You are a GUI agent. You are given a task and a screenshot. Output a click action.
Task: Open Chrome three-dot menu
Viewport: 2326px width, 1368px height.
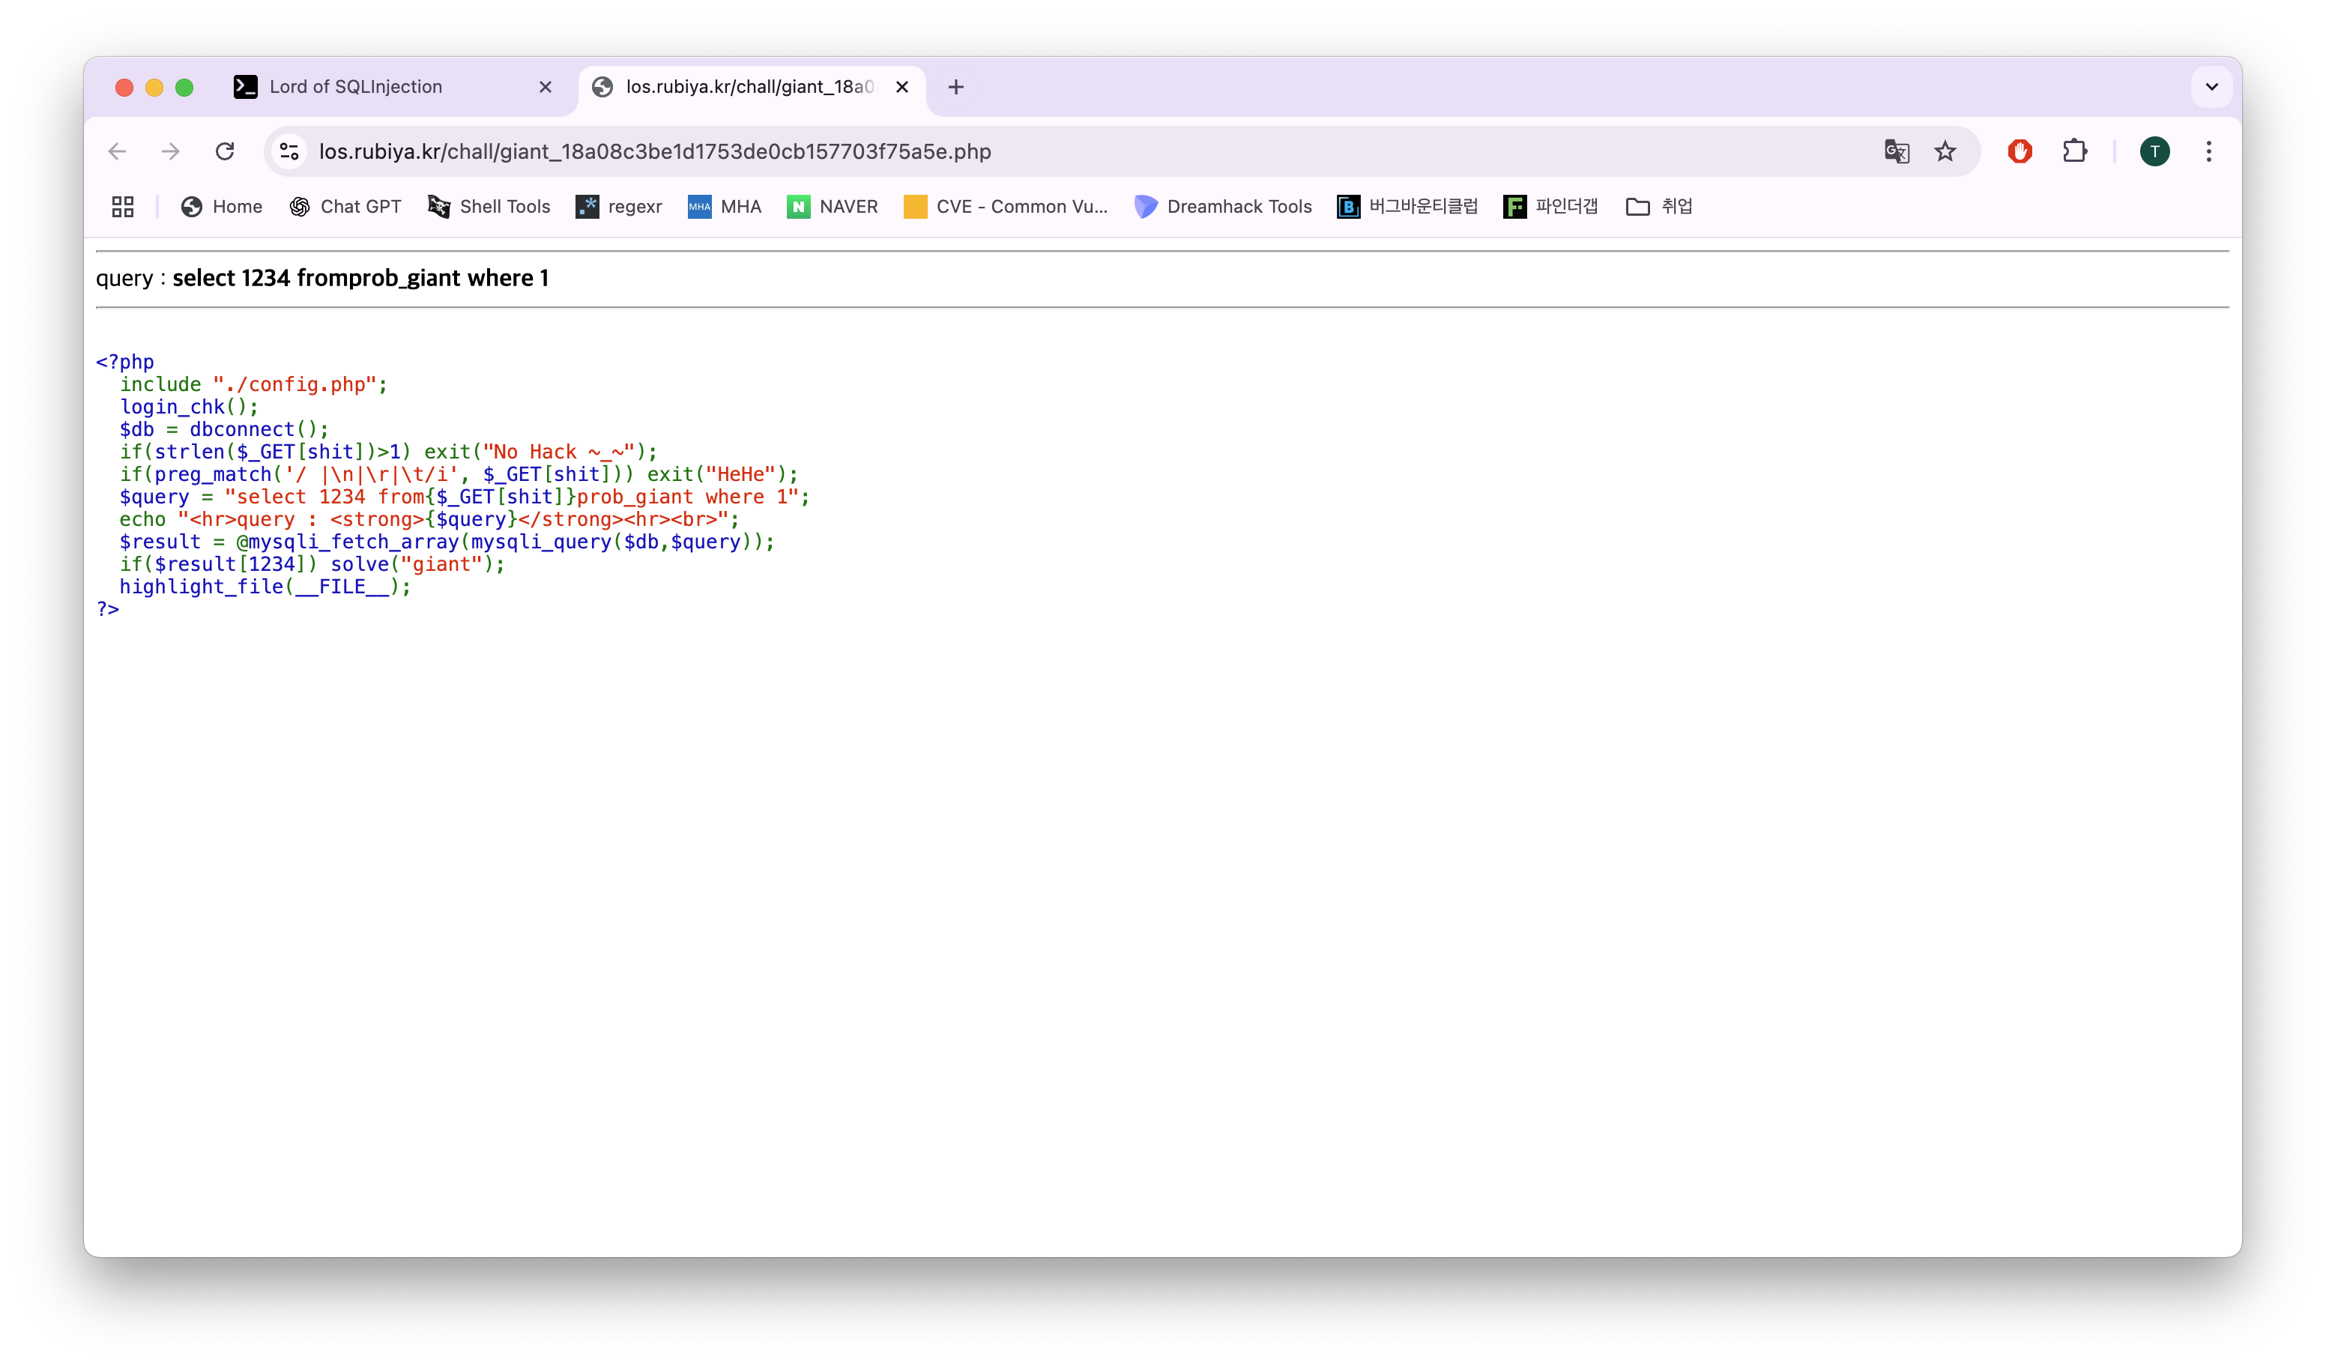(2209, 151)
